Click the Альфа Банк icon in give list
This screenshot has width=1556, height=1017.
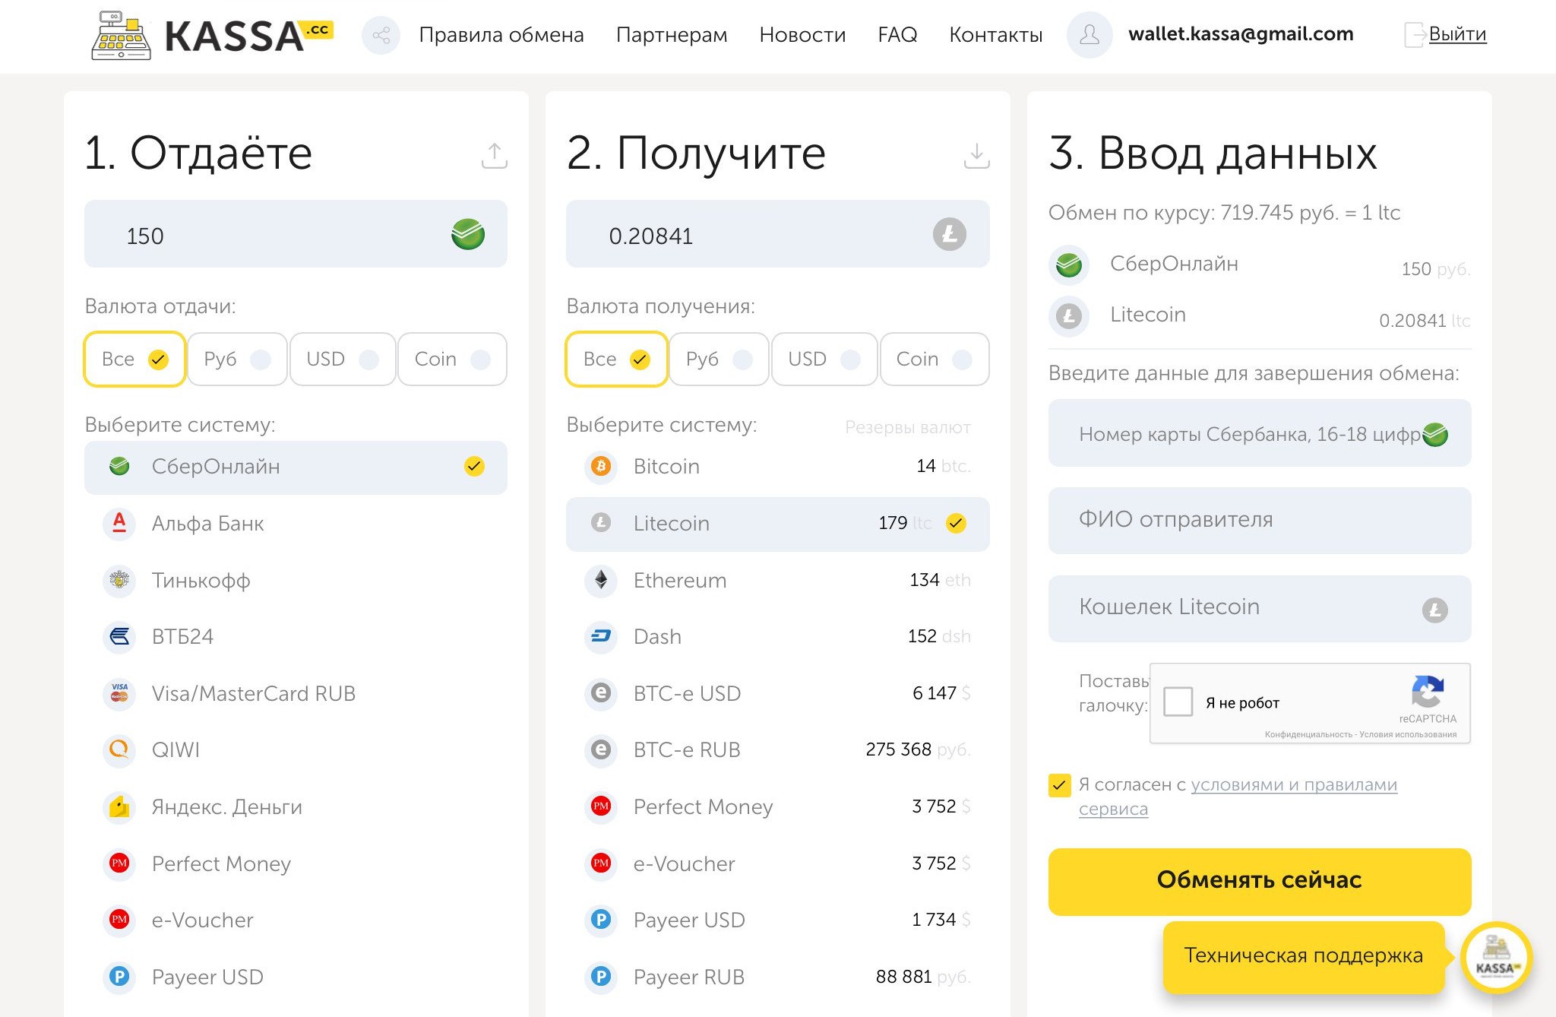119,523
